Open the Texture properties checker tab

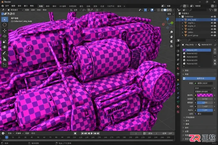[178, 112]
